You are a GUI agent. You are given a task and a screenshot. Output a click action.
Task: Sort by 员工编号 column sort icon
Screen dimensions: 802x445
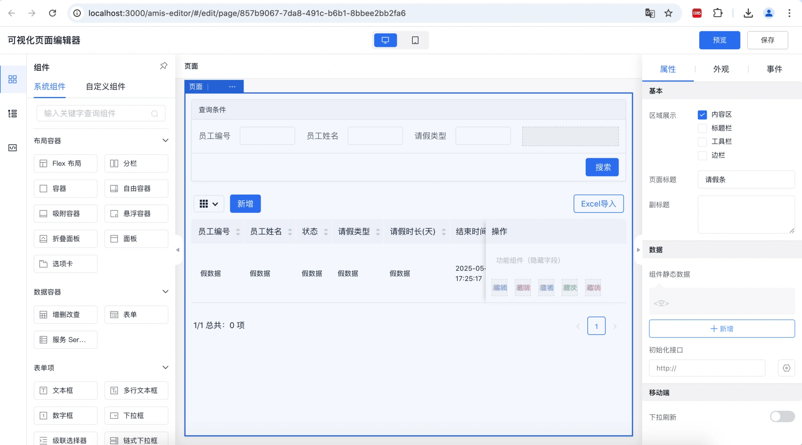pyautogui.click(x=238, y=232)
